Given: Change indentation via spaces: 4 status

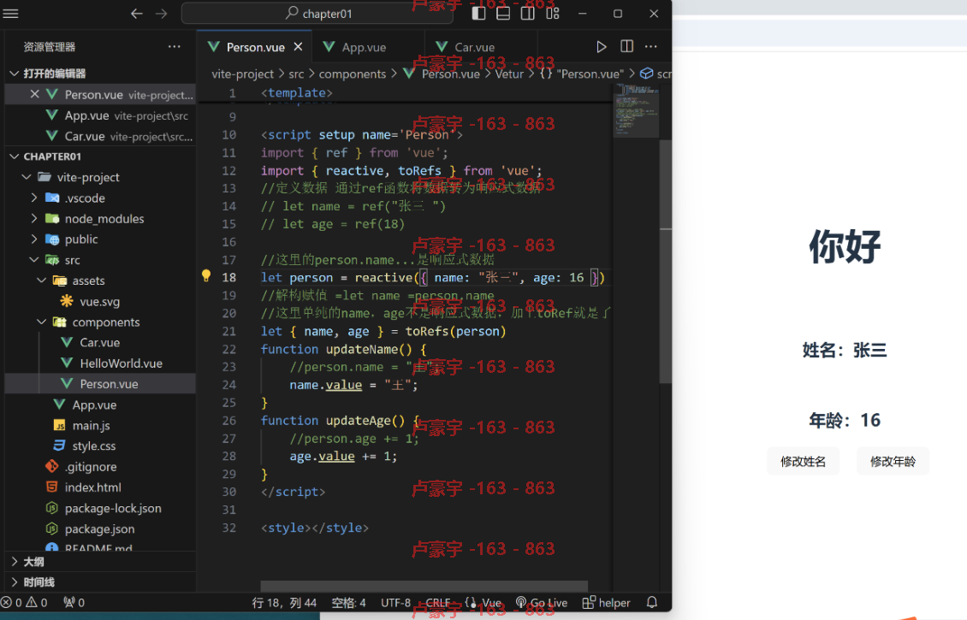Looking at the screenshot, I should 348,603.
